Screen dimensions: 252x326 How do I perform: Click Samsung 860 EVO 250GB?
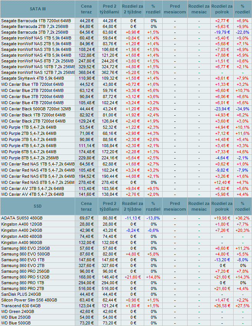pyautogui.click(x=25, y=249)
